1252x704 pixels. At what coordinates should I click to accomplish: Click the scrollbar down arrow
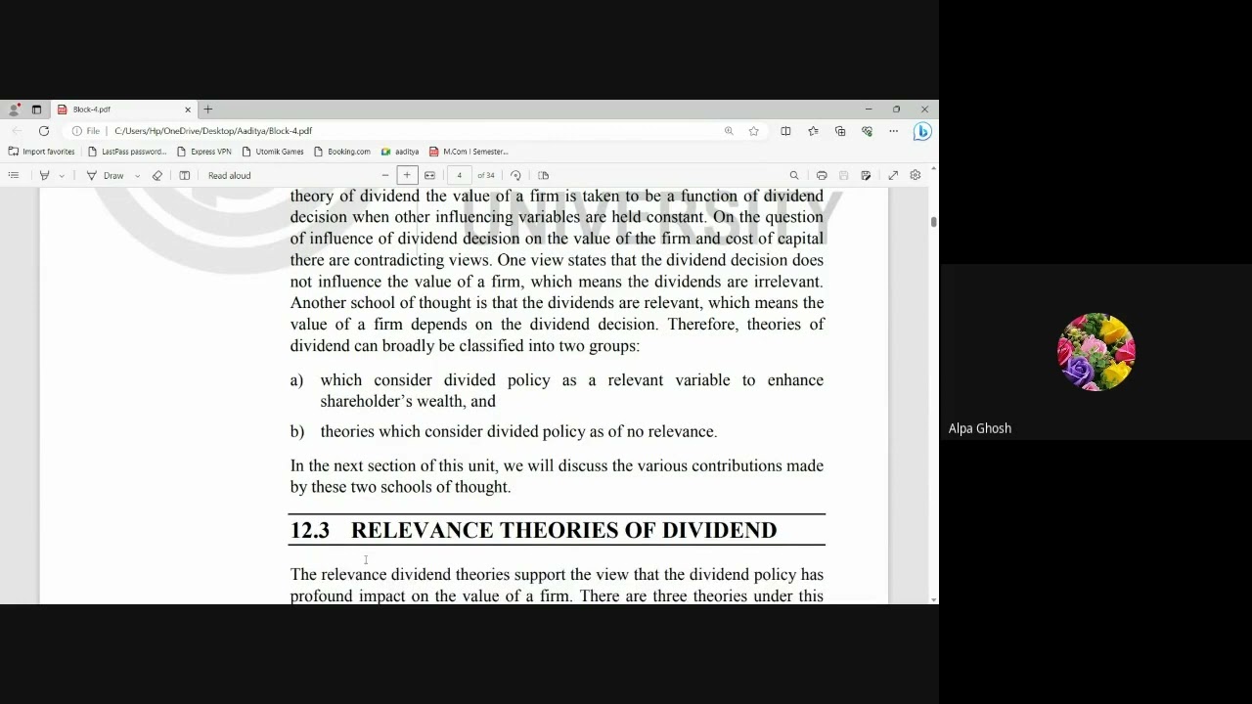(x=934, y=598)
